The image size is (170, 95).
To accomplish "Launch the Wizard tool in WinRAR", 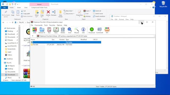I will [x=76, y=30].
